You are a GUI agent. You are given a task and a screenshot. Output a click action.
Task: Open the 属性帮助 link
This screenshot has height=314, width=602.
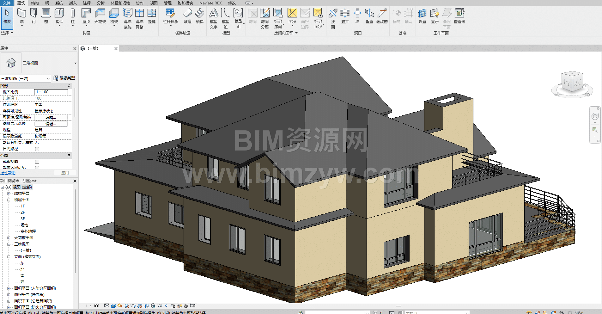point(8,173)
